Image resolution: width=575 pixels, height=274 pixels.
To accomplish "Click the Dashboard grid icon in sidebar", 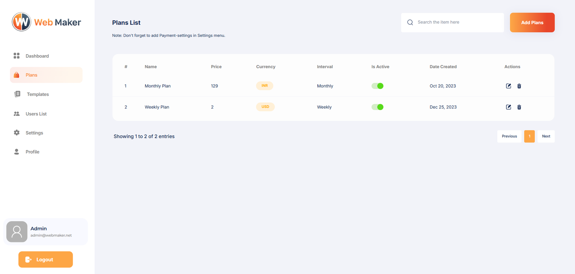I will 17,56.
